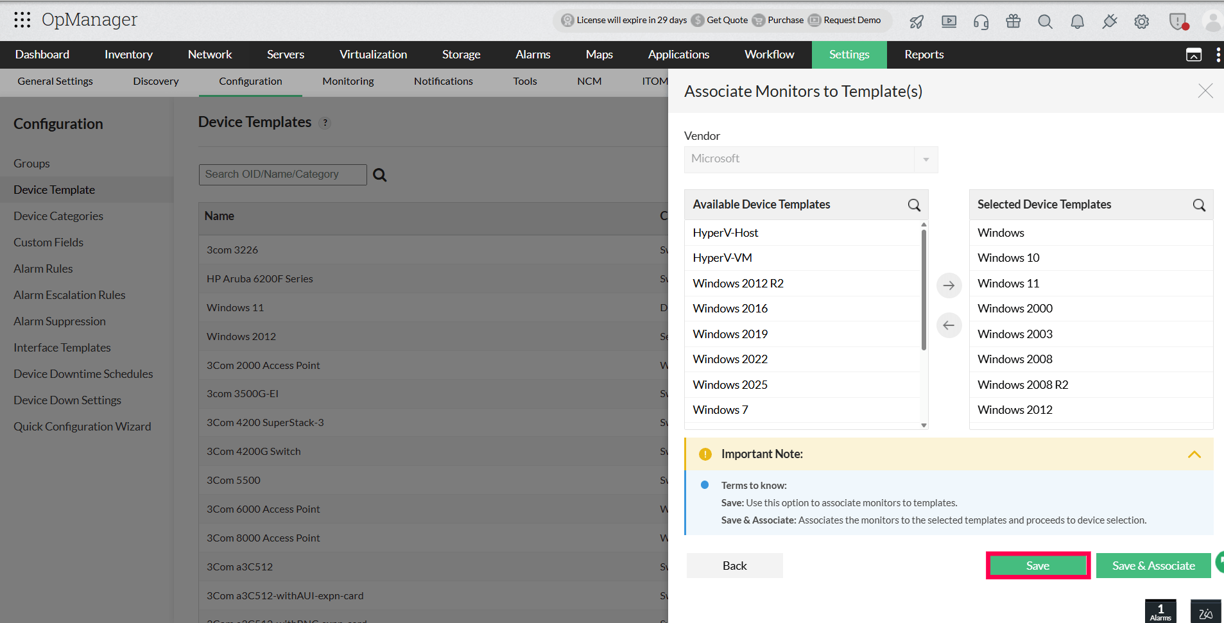Open the notifications bell icon
Image resolution: width=1224 pixels, height=623 pixels.
1077,22
